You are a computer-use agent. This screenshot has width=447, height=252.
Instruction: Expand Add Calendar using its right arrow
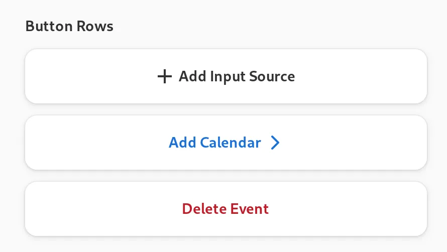point(275,143)
